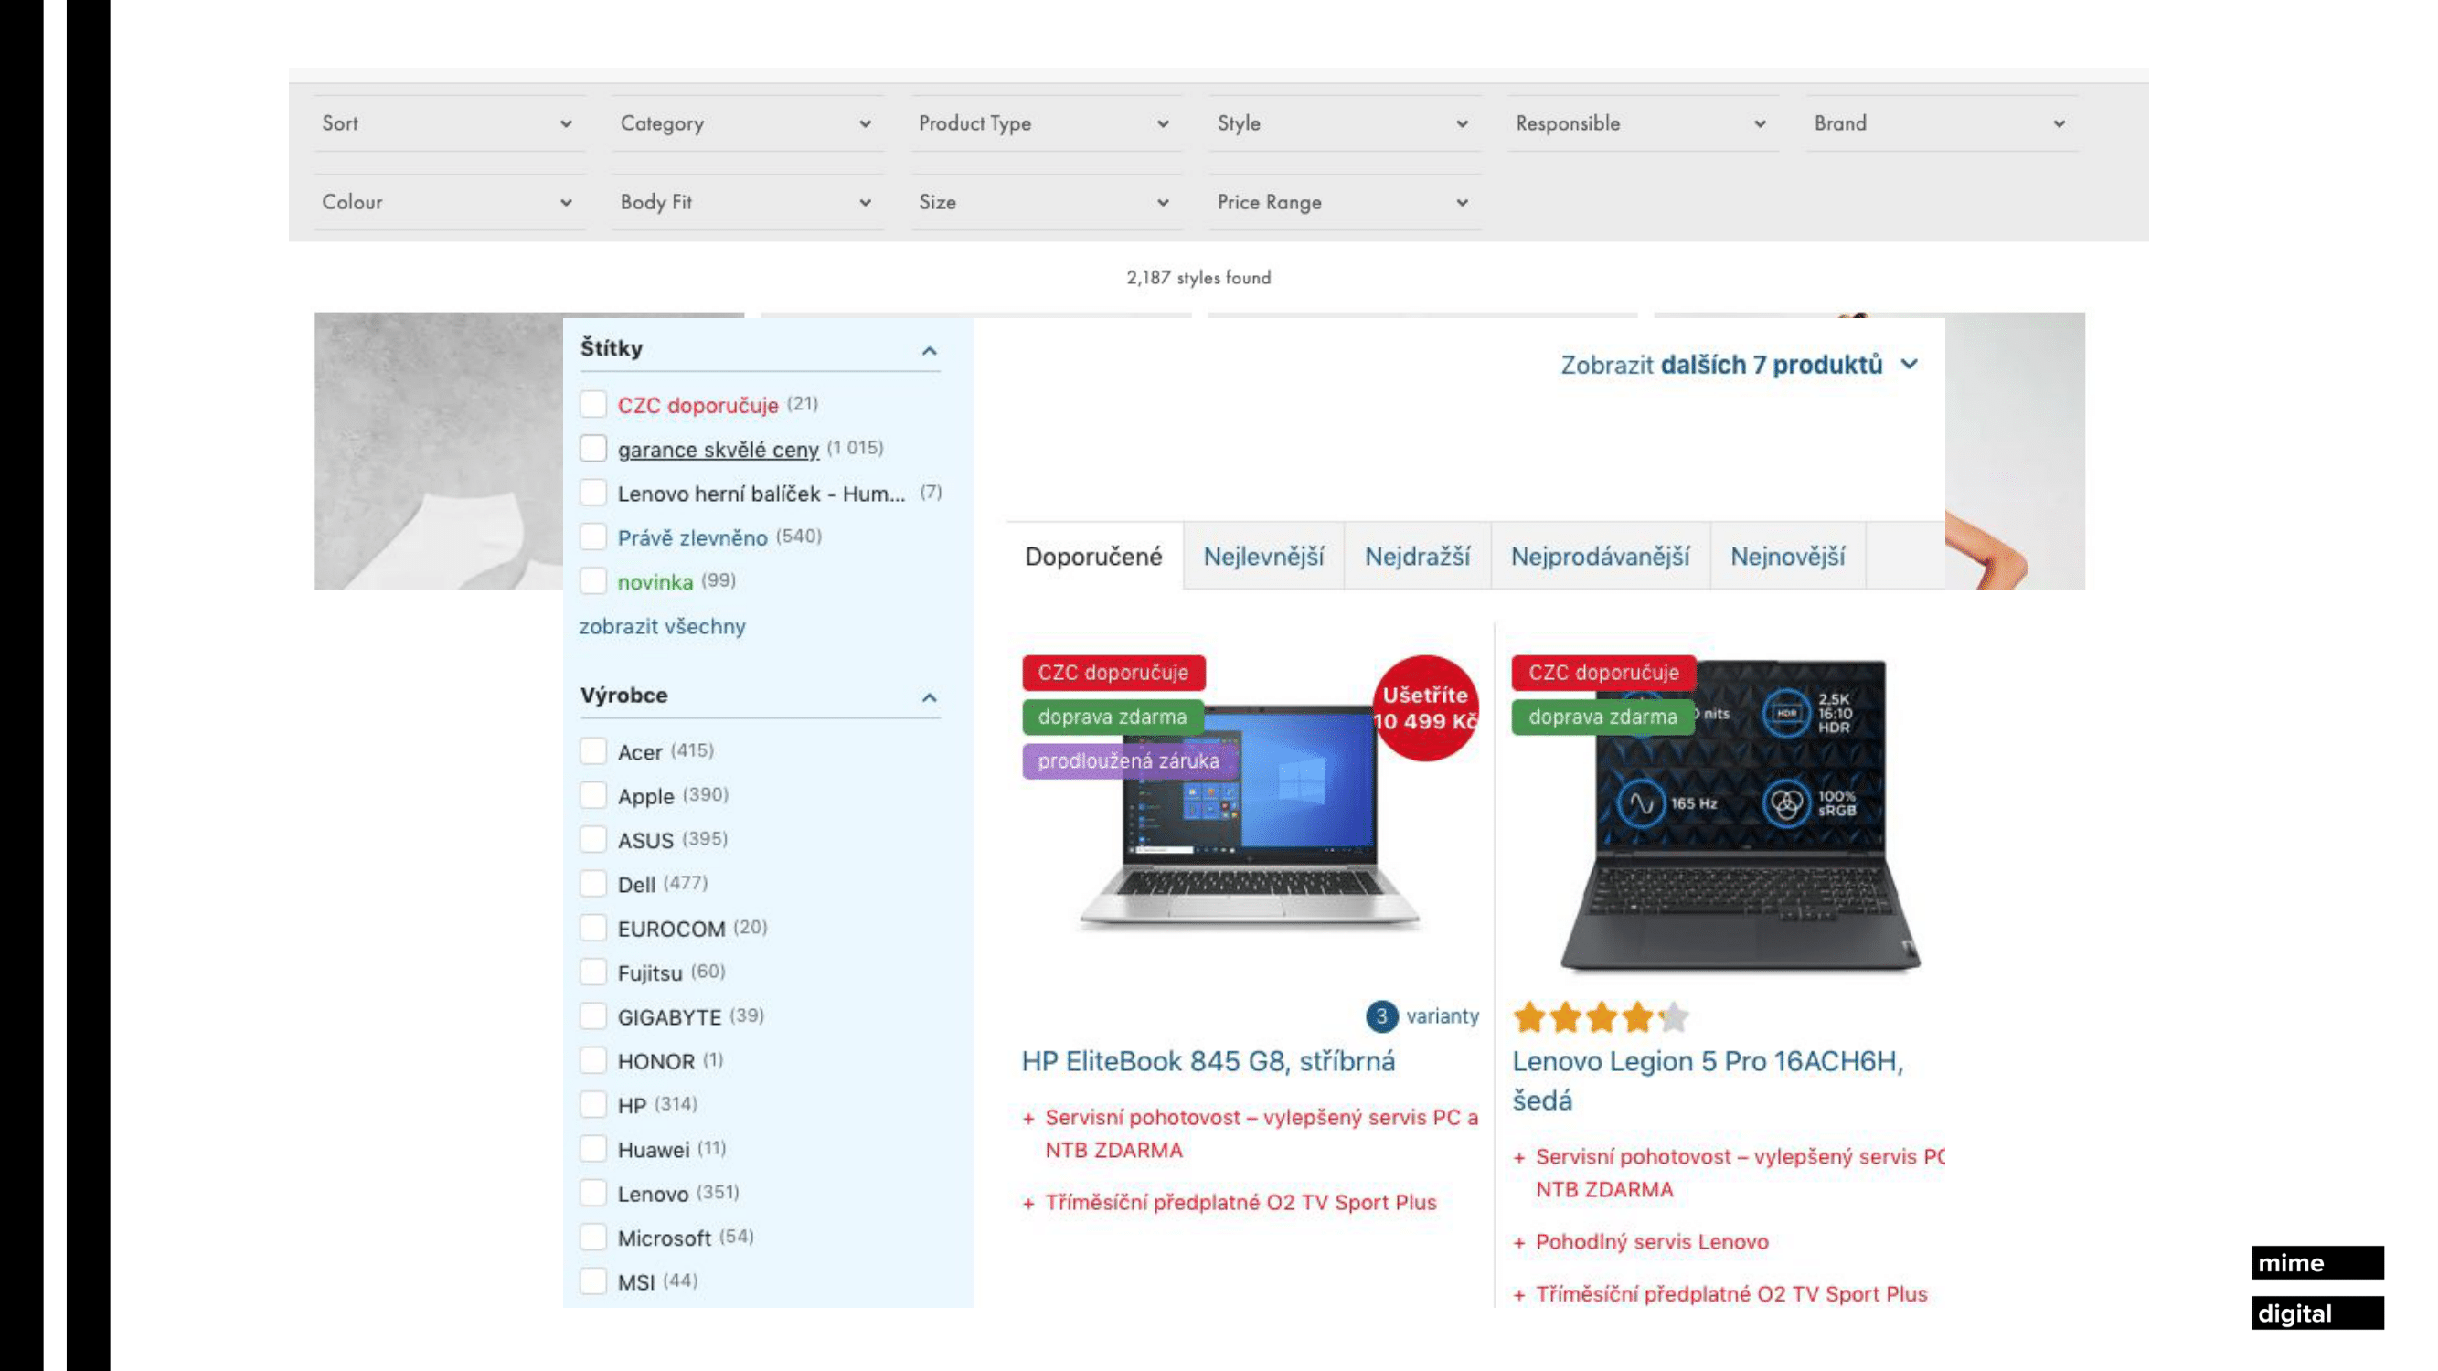Open Lenovo Legion's Servisní pohotovost offer link
The image size is (2438, 1371).
tap(1740, 1174)
